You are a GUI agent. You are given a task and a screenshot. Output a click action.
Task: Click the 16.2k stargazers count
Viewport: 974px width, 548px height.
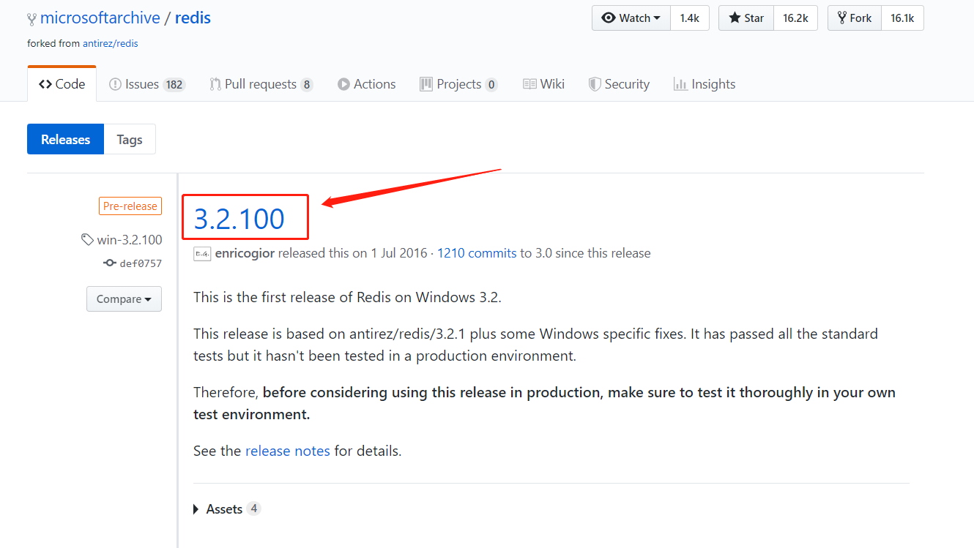[795, 18]
